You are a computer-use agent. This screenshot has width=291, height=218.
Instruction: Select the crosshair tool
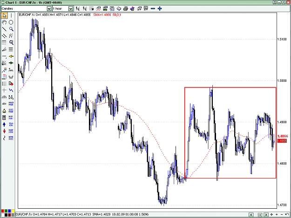4,90
